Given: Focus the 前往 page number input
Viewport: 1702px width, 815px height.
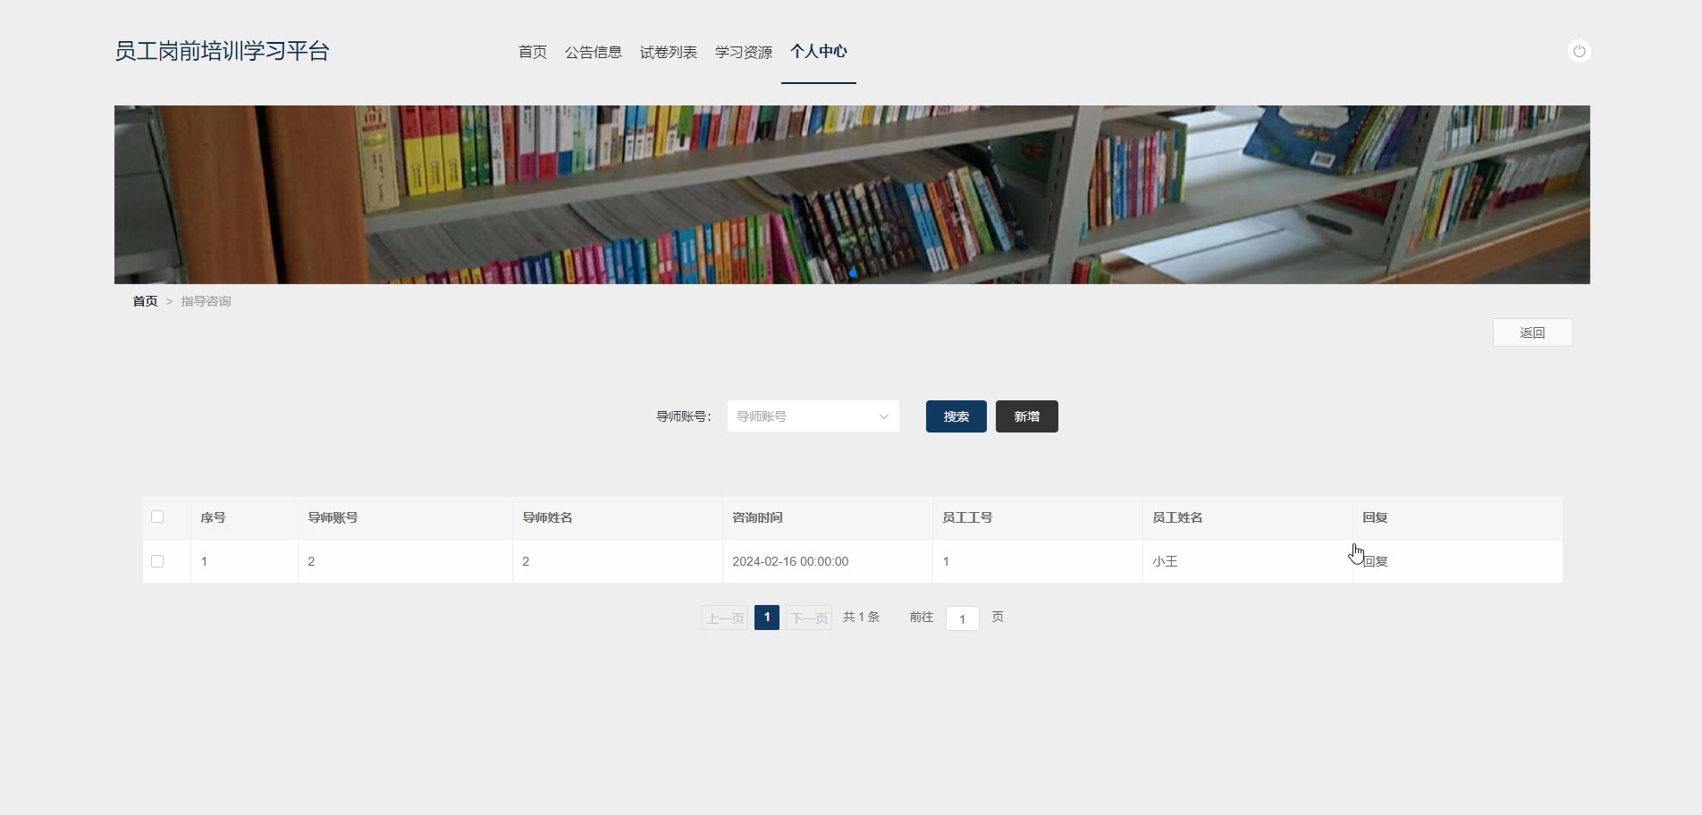Looking at the screenshot, I should coord(963,618).
